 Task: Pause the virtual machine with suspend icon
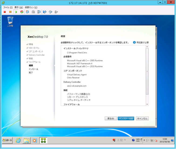click(10, 12)
